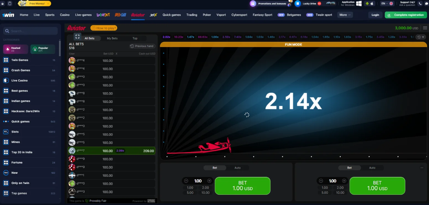Viewport: 429px width, 205px height.
Task: Select Bet mode in right bet panel
Action: [350, 168]
